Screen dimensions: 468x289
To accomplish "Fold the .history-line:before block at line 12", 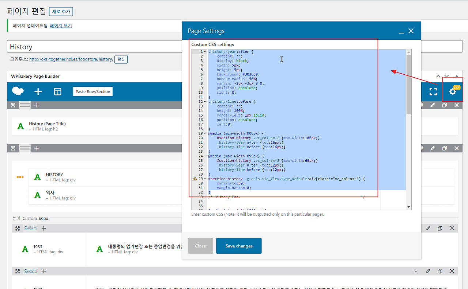I will pos(205,102).
